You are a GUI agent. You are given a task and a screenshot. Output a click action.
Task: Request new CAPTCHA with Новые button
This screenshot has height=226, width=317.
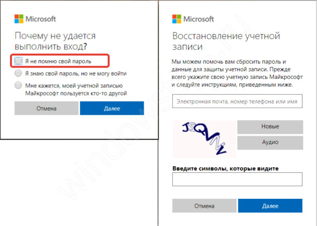(270, 127)
